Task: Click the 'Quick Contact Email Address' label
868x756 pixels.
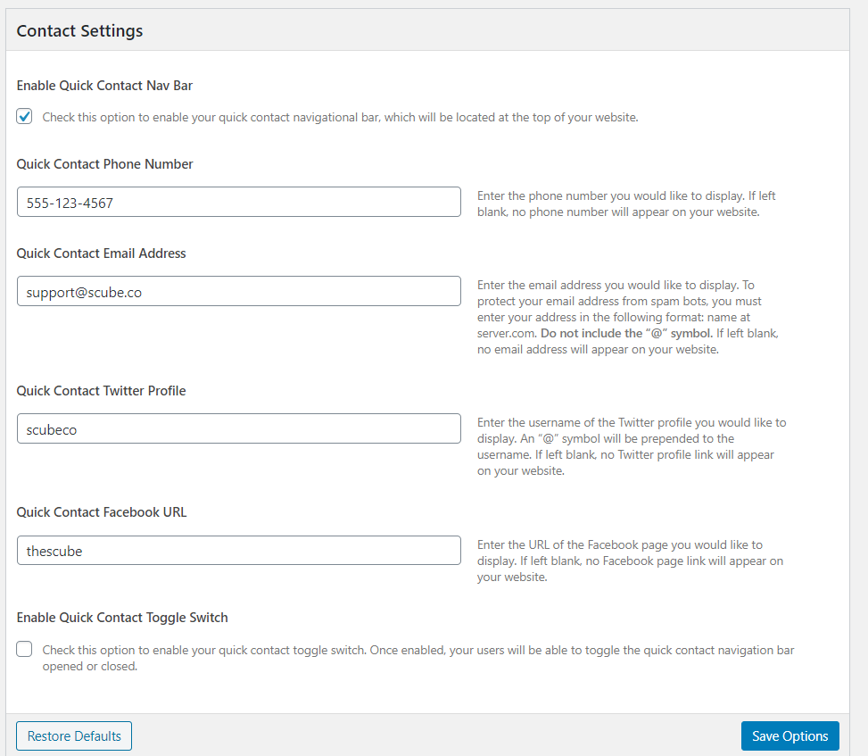Action: (102, 253)
